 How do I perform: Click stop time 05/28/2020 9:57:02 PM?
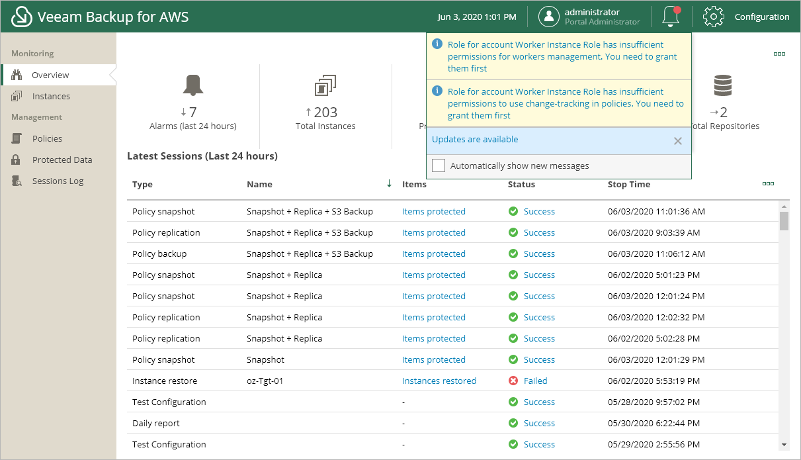653,402
